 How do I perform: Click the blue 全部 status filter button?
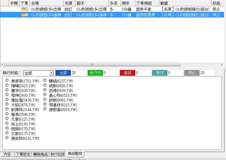[63, 73]
